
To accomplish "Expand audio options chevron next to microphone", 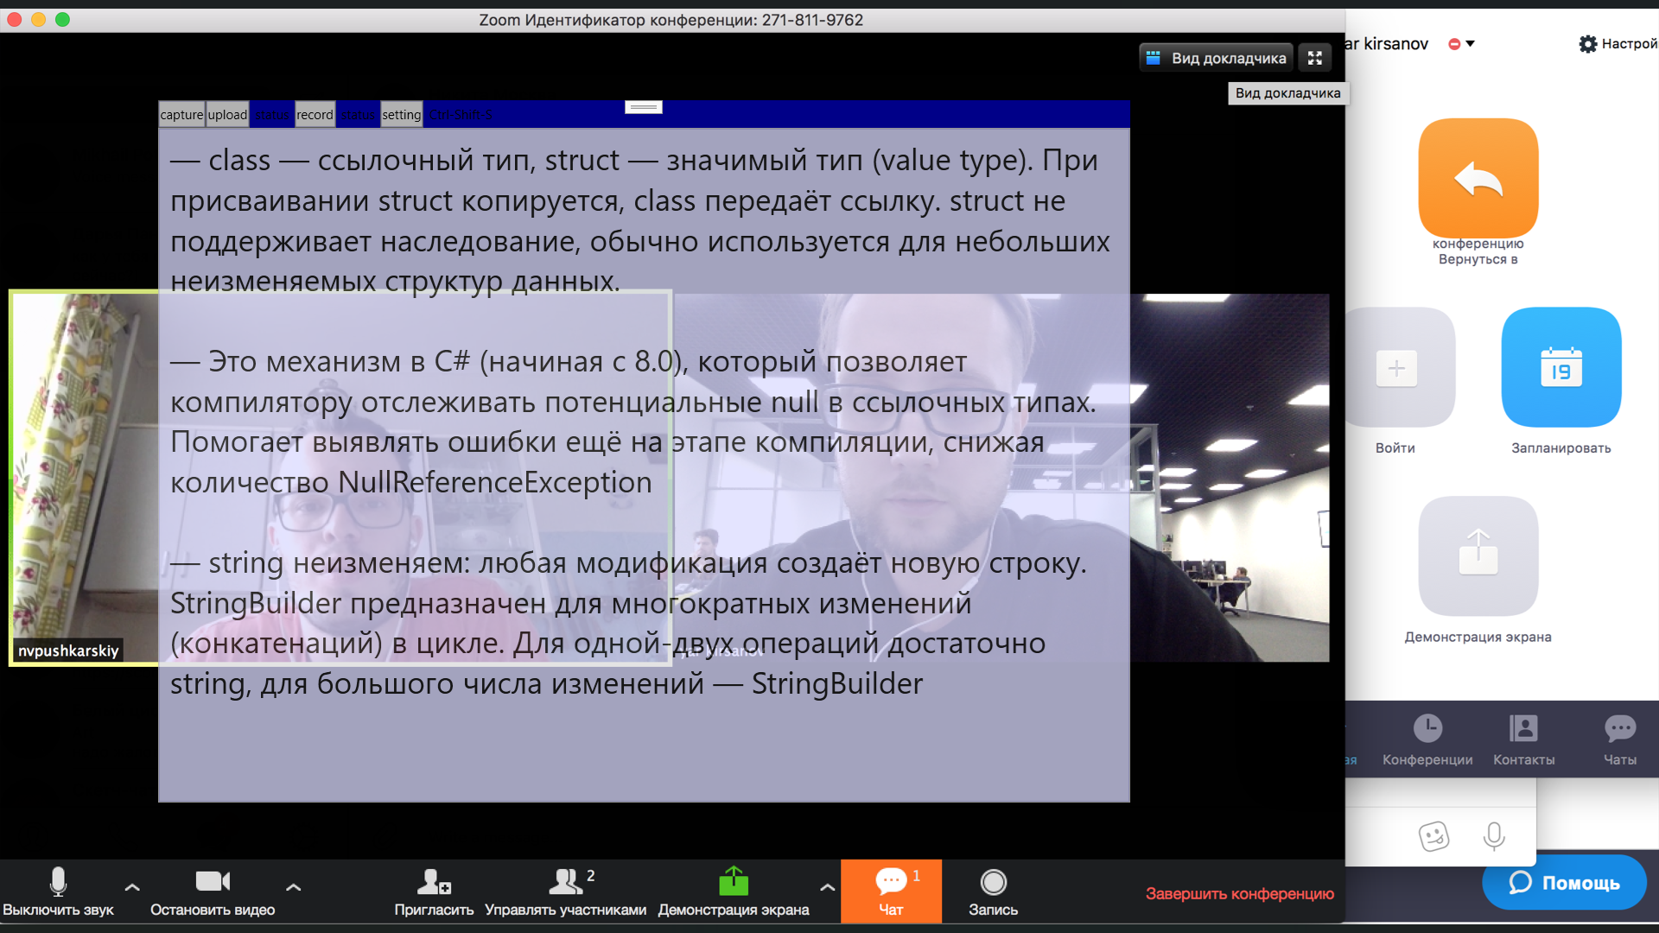I will pos(132,887).
